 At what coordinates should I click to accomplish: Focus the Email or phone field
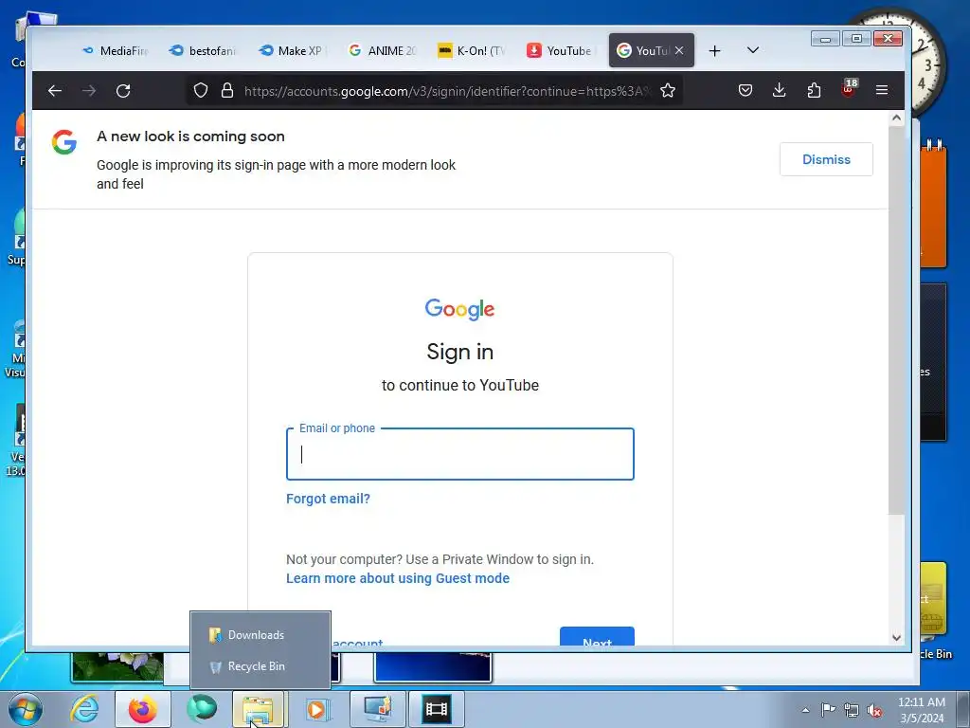click(x=460, y=454)
